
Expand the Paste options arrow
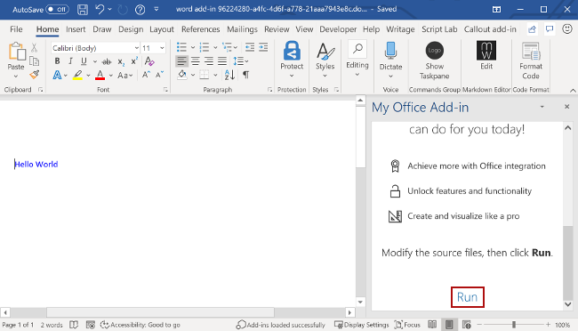(16, 77)
